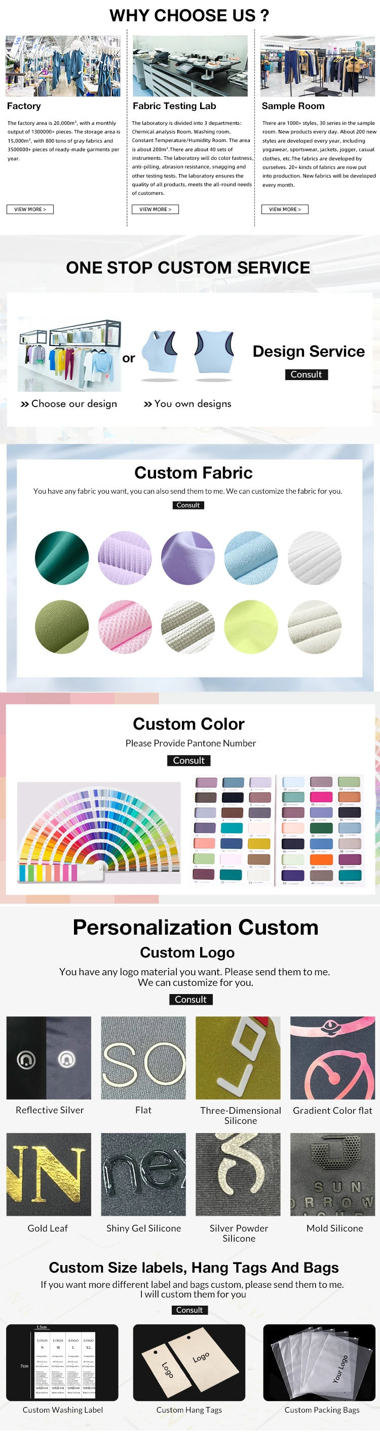Click VIEW MORE under Fabric Testing Lab
The image size is (380, 1434).
point(155,209)
